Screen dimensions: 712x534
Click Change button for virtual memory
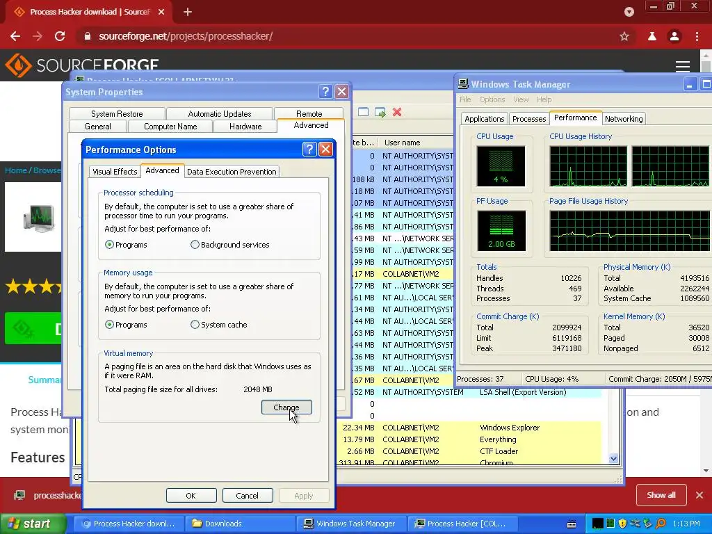(286, 407)
